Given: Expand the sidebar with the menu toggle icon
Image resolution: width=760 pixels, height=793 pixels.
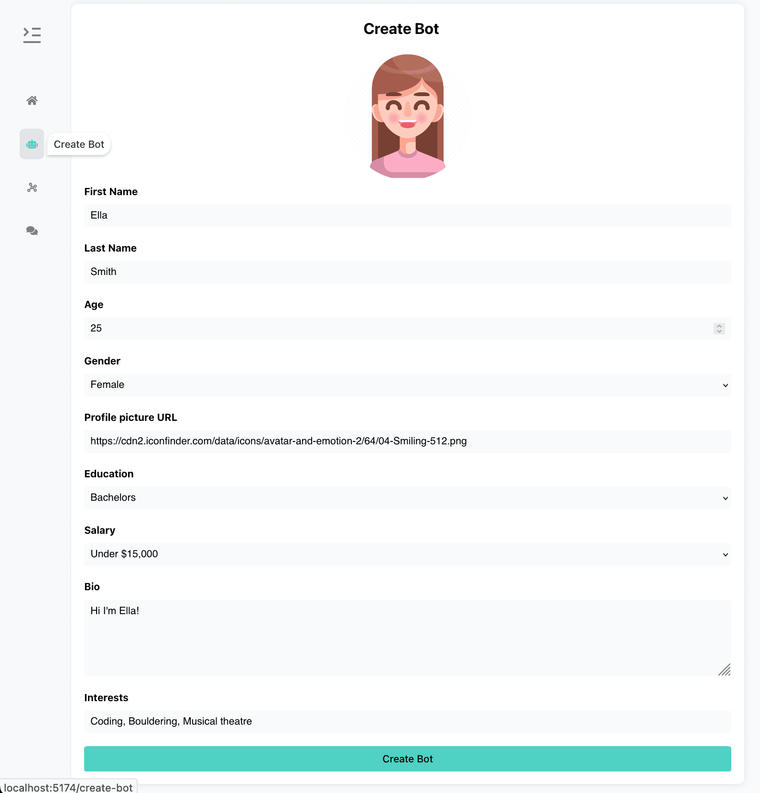Looking at the screenshot, I should pos(32,35).
